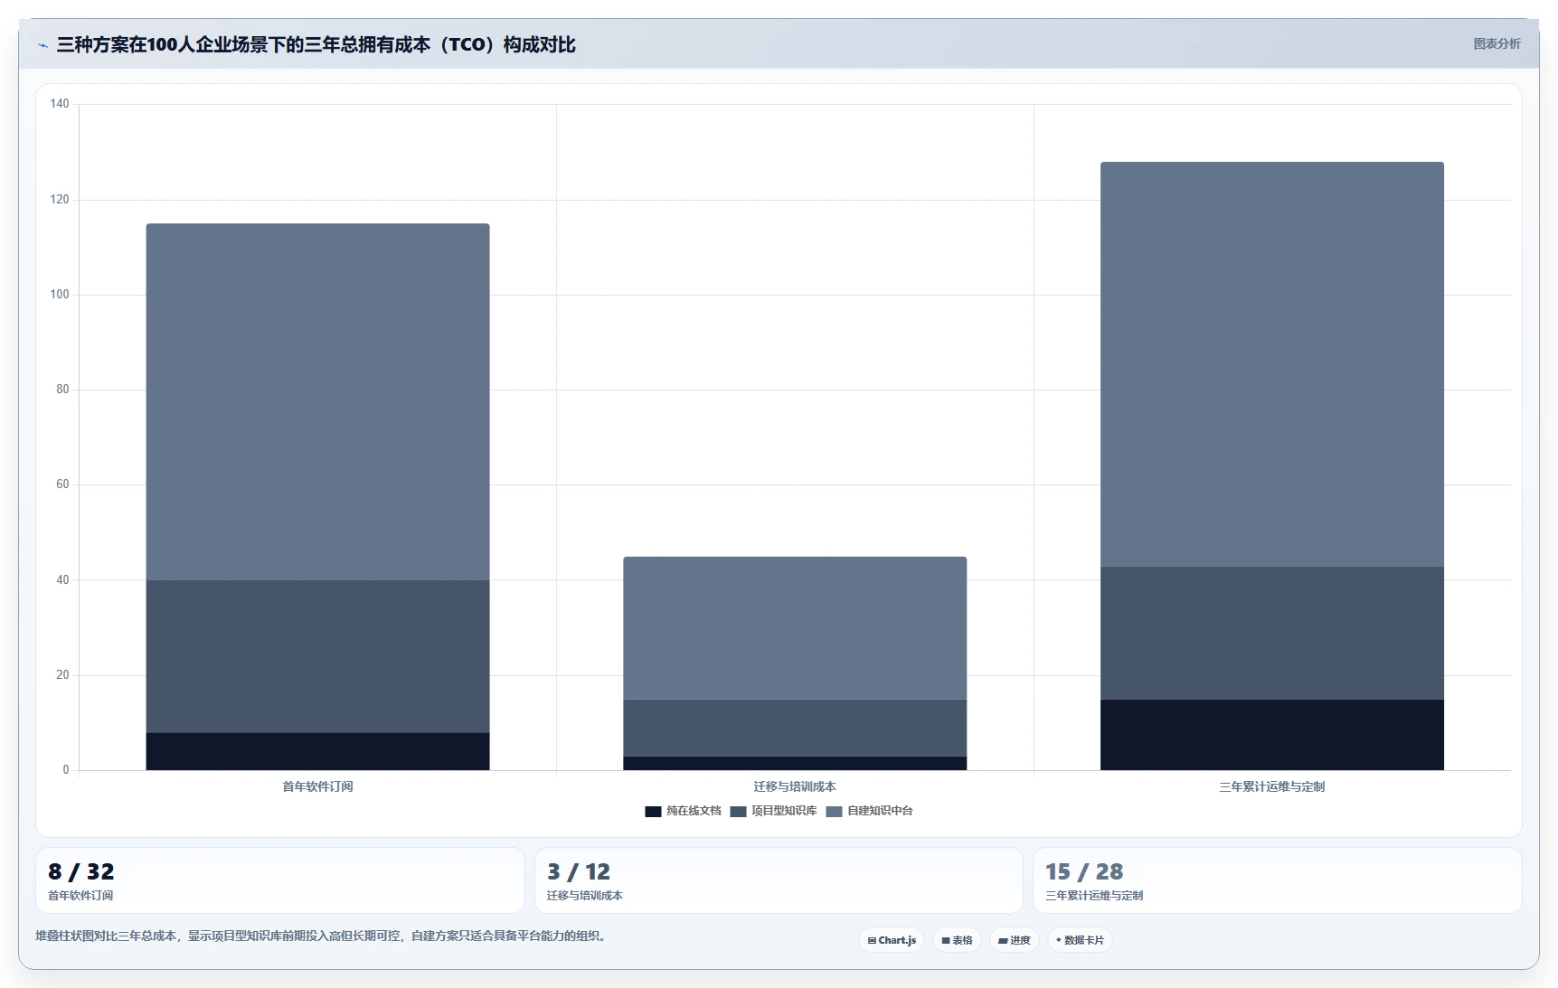The height and width of the screenshot is (988, 1558).
Task: Open the 8 / 32 首年软件订阅 data card
Action: [280, 880]
